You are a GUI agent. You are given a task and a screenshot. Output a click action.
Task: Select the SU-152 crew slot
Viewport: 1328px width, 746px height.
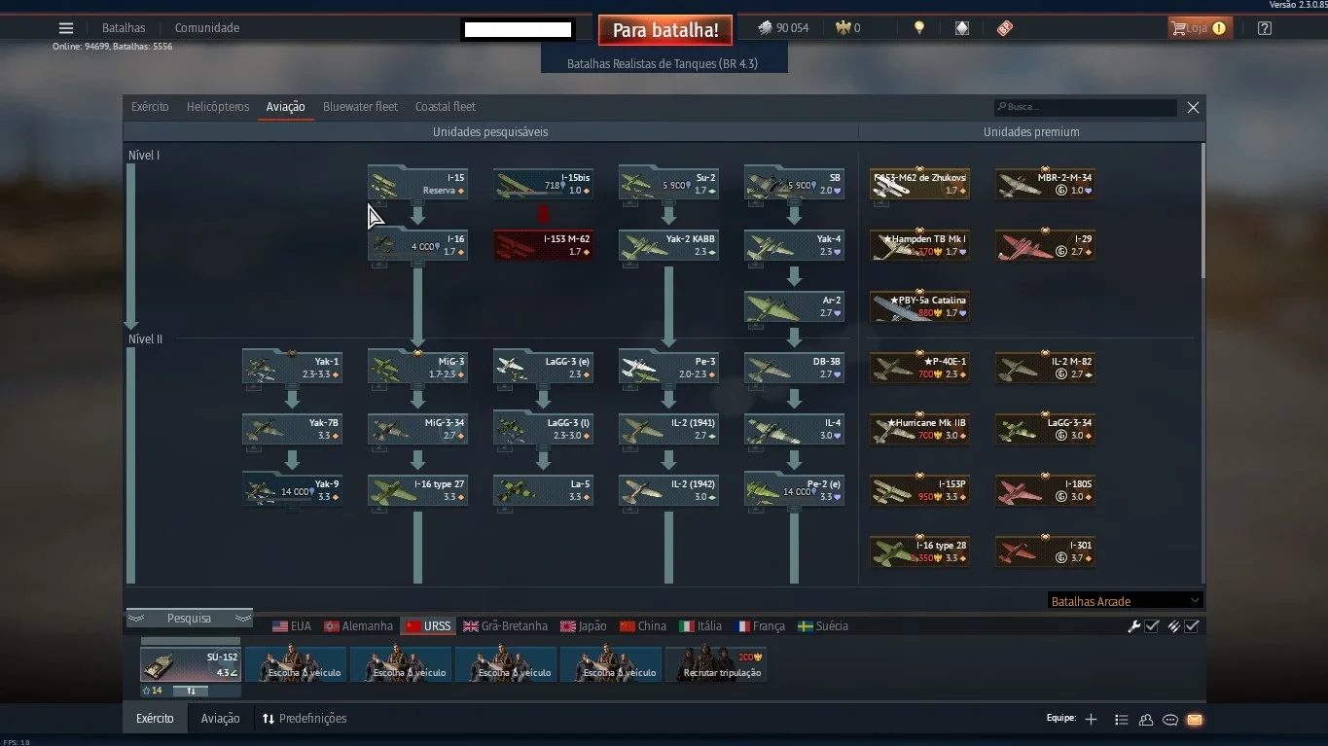(x=191, y=665)
